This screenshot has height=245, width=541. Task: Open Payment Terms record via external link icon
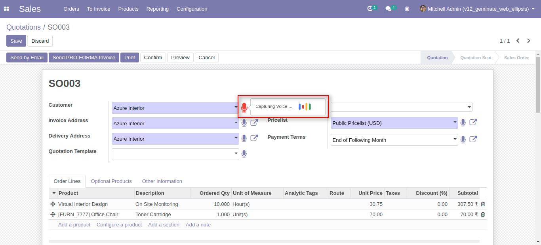473,139
